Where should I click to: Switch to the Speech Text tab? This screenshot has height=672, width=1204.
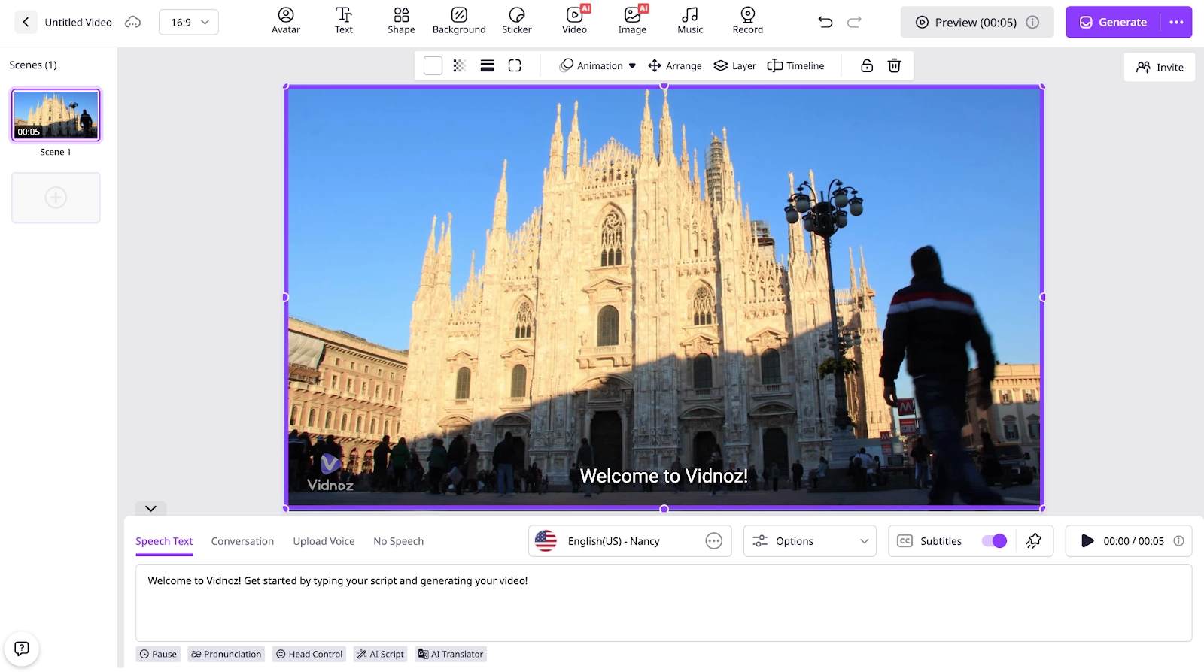(x=164, y=541)
